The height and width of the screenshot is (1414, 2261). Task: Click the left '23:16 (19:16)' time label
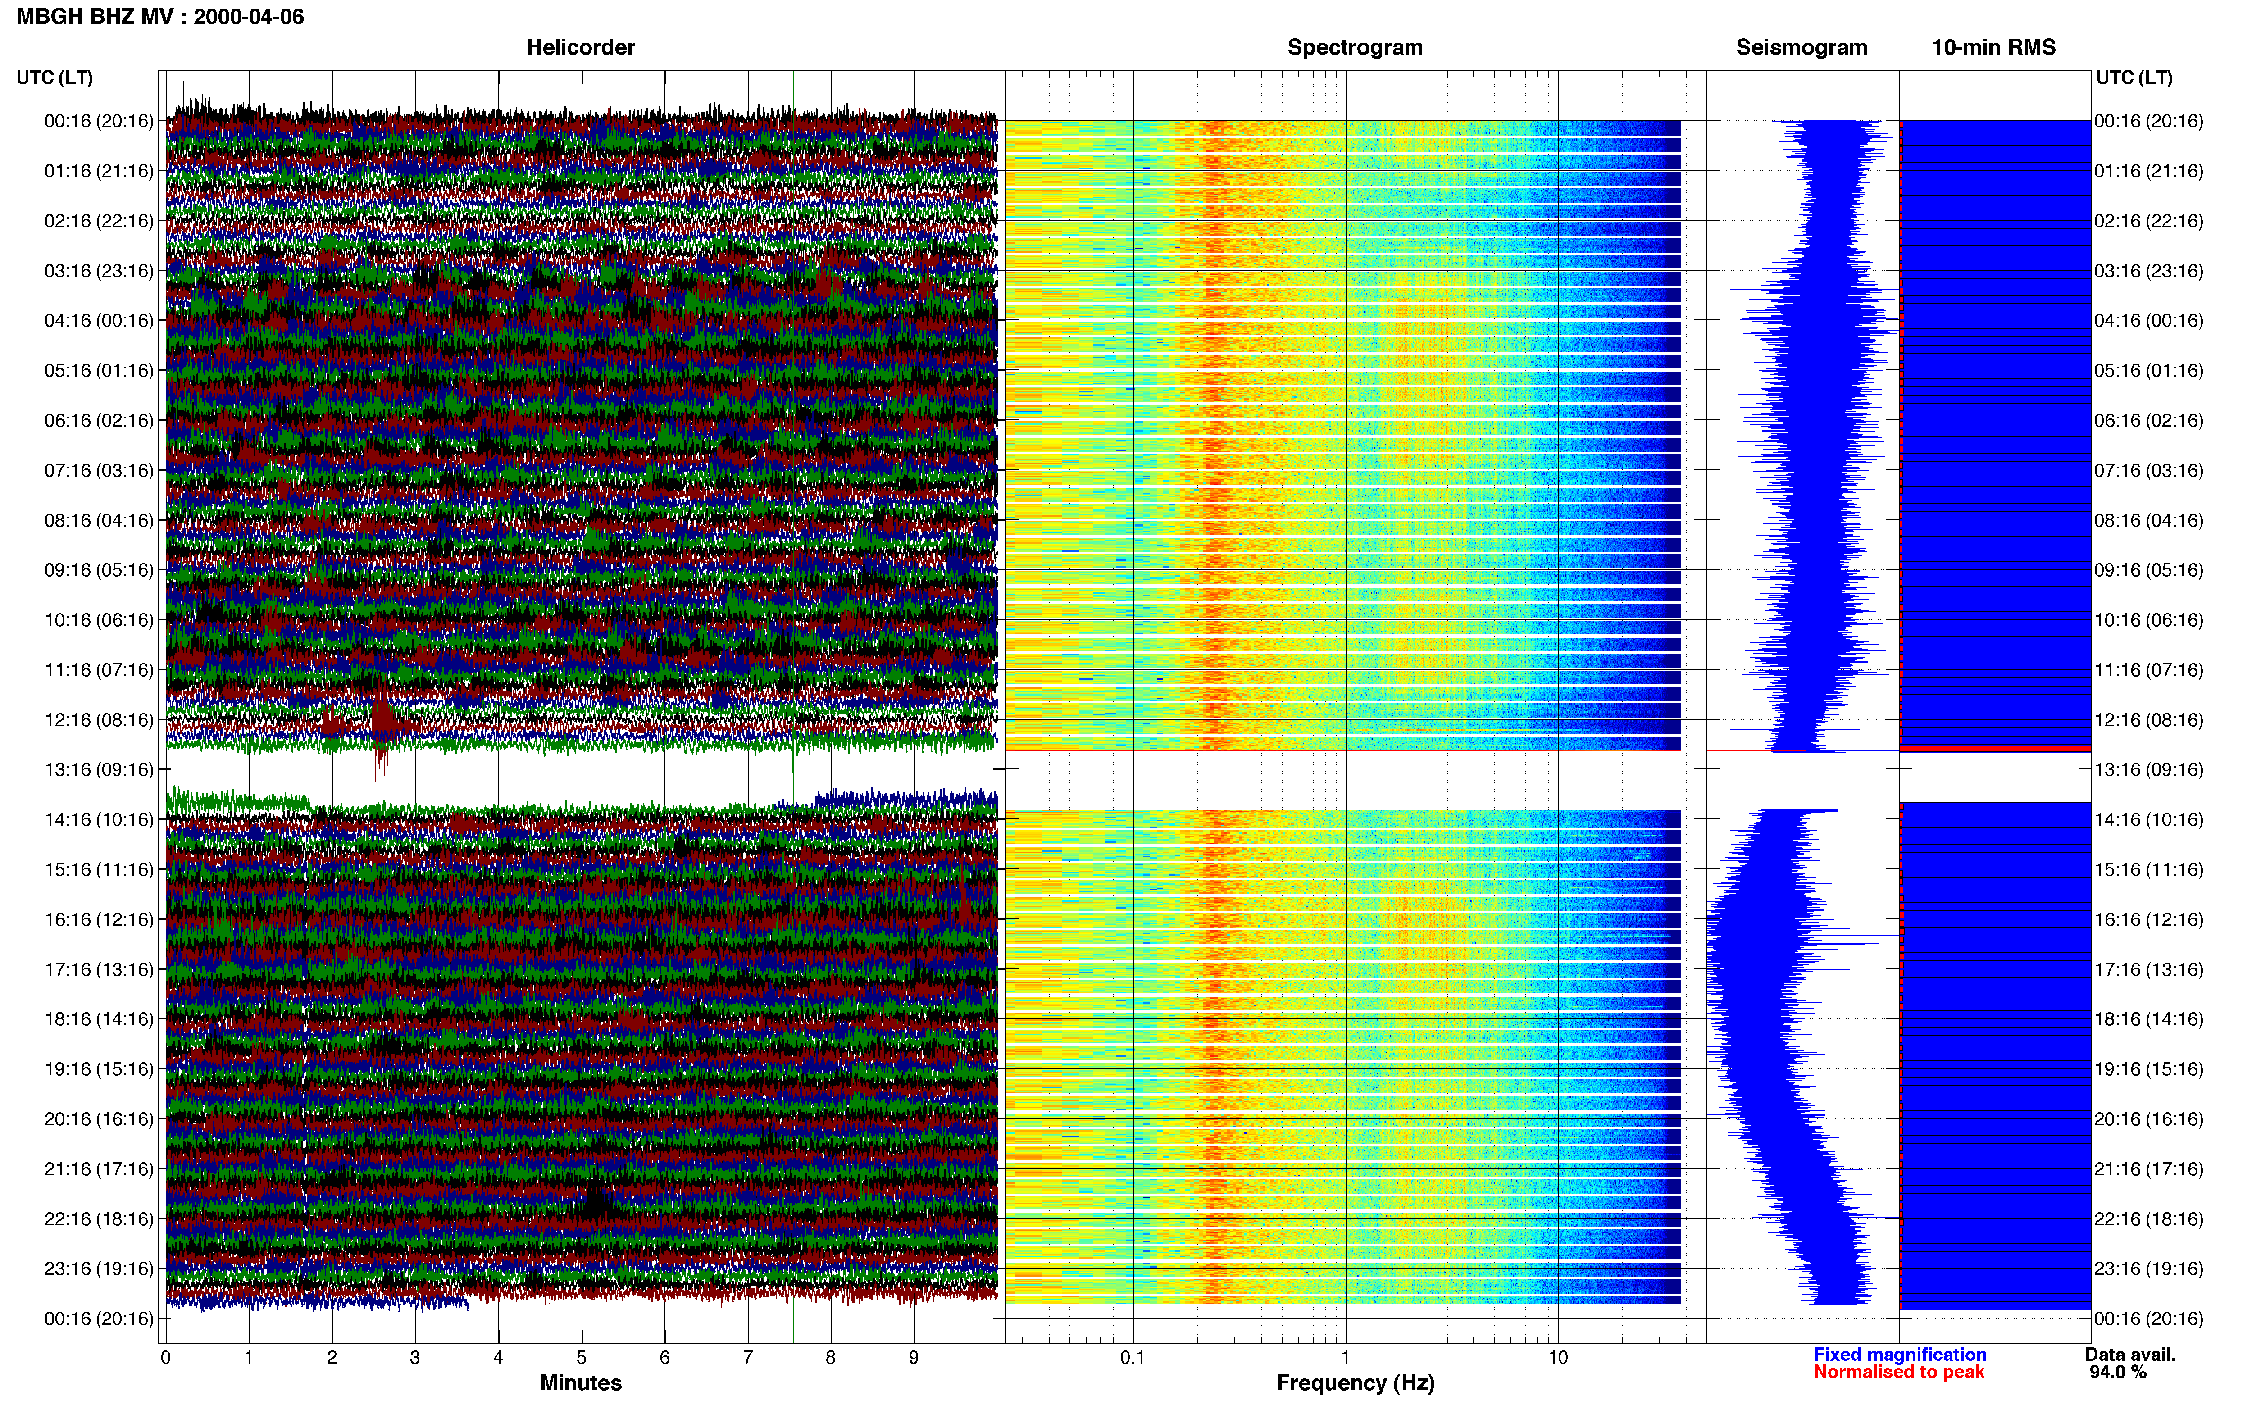(99, 1269)
